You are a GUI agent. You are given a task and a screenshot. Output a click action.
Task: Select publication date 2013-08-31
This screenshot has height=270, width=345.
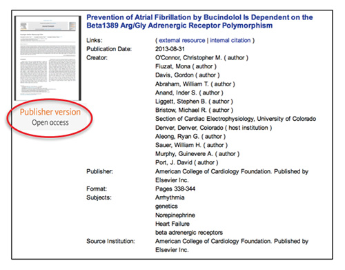(x=170, y=49)
